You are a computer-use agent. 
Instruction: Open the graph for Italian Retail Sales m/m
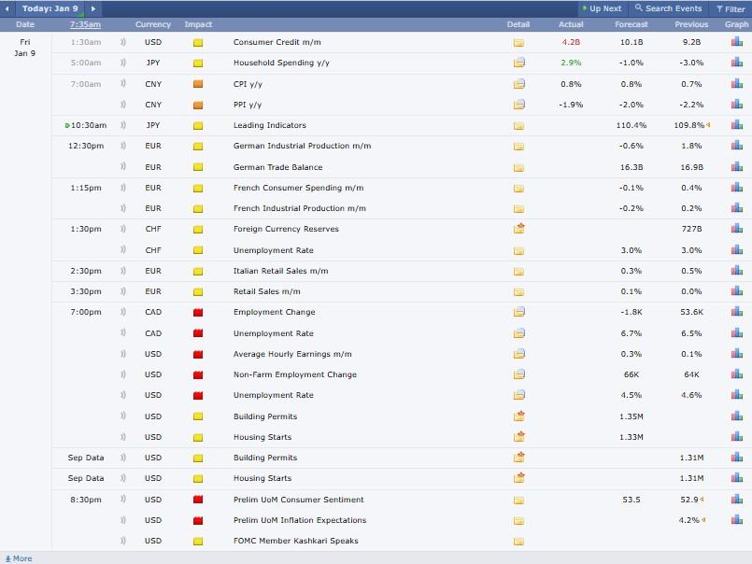click(736, 271)
